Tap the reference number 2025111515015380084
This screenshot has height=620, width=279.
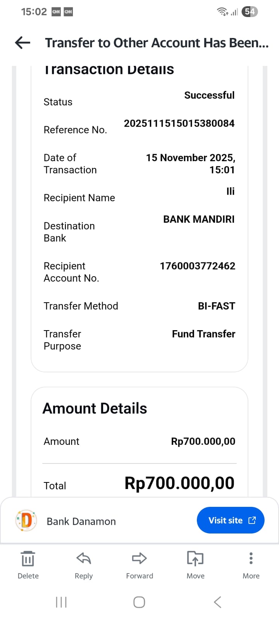(x=179, y=124)
